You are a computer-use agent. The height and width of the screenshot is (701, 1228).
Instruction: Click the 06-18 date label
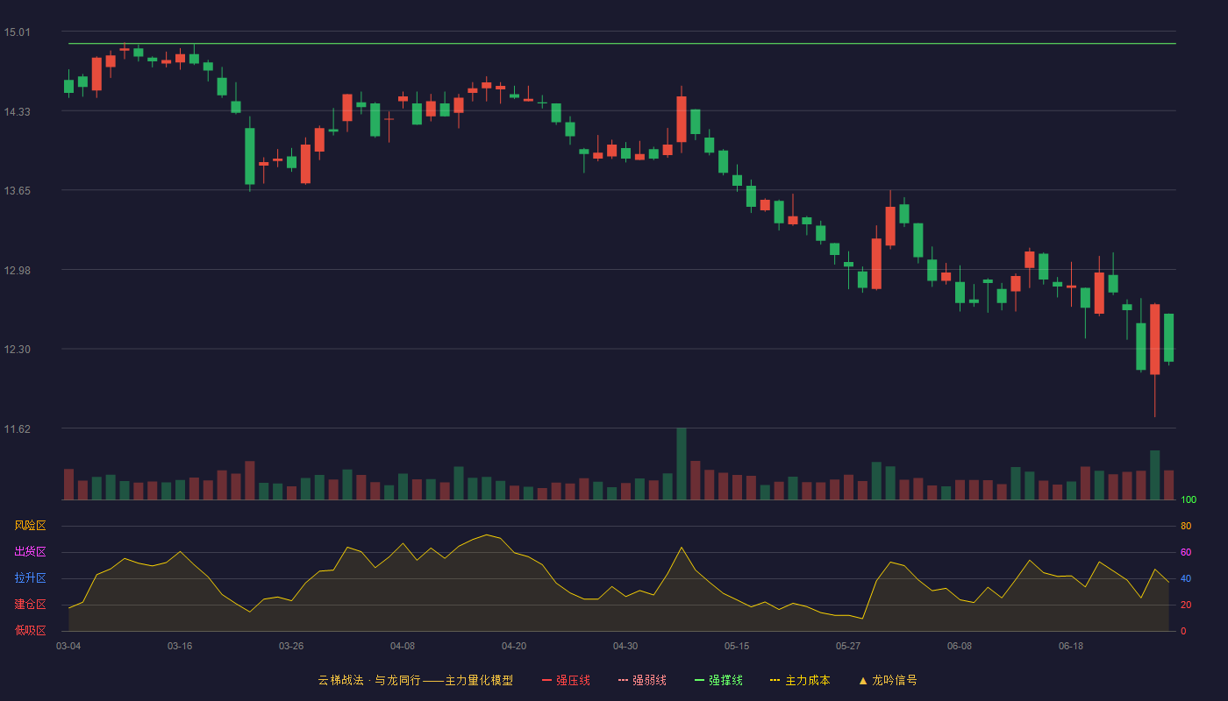(1071, 646)
